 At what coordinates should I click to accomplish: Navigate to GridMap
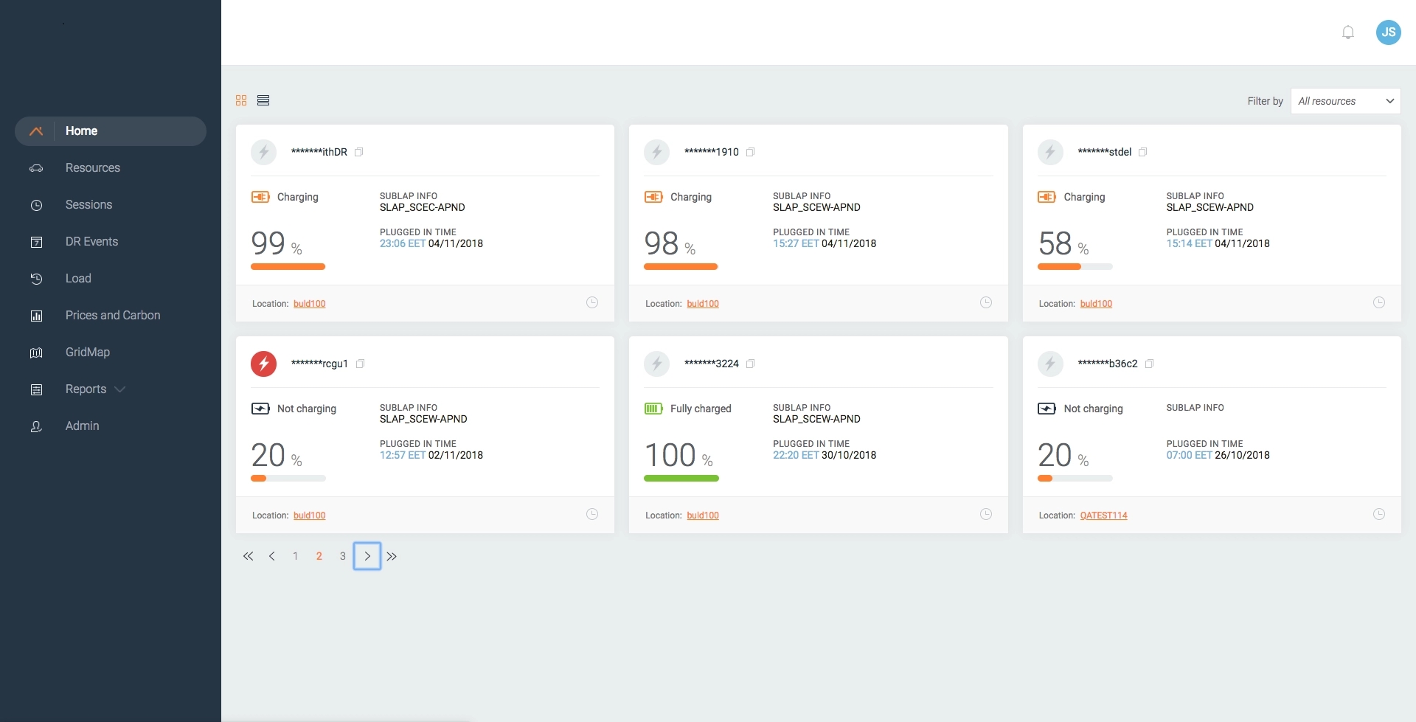click(x=87, y=353)
